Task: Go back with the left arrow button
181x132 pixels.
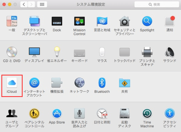Action: click(24, 4)
